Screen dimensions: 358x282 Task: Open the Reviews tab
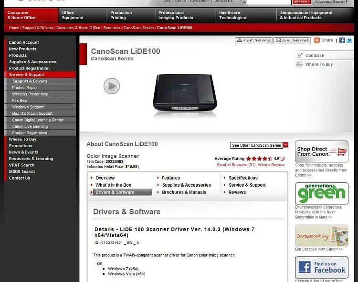click(x=237, y=192)
